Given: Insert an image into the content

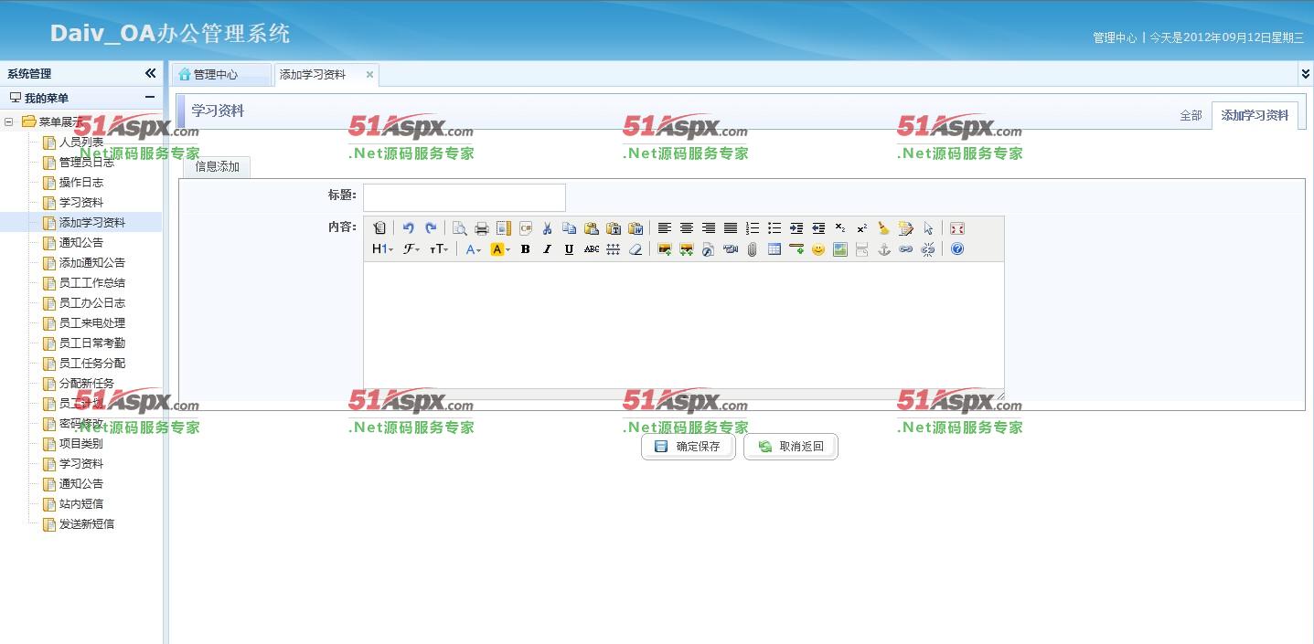Looking at the screenshot, I should point(665,249).
